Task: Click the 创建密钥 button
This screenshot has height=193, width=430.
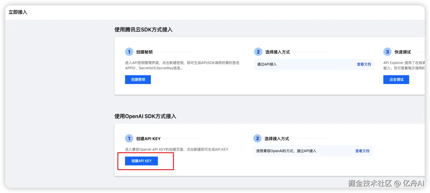Action: pyautogui.click(x=138, y=80)
